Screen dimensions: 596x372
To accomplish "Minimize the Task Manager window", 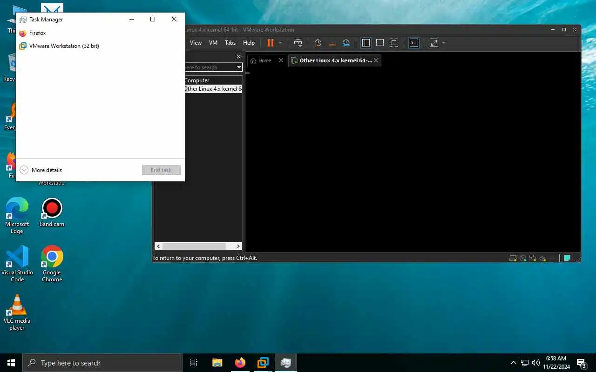I will coord(132,19).
